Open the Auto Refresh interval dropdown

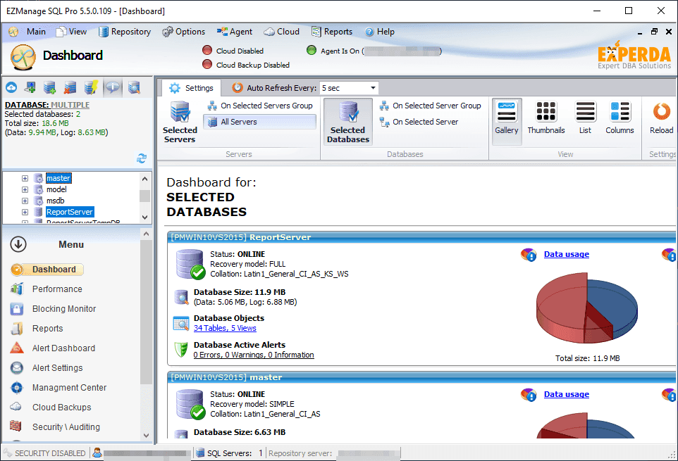pyautogui.click(x=373, y=88)
